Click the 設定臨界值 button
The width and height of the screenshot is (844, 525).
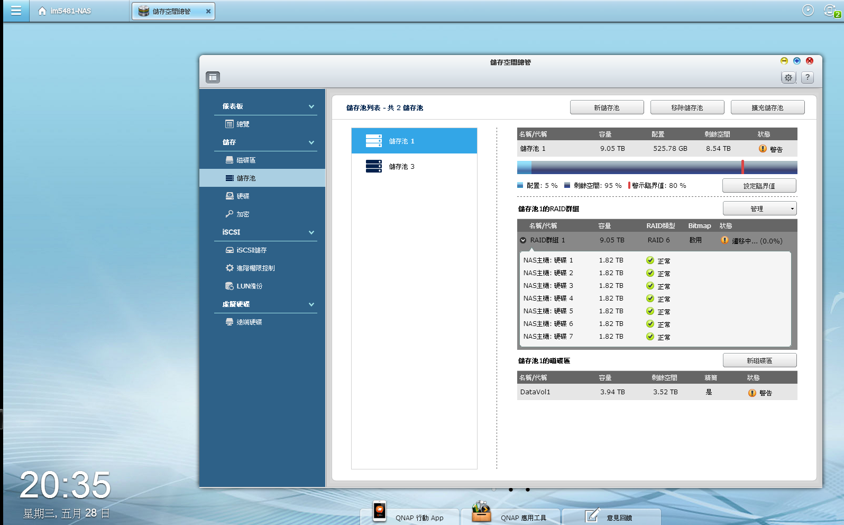point(759,186)
